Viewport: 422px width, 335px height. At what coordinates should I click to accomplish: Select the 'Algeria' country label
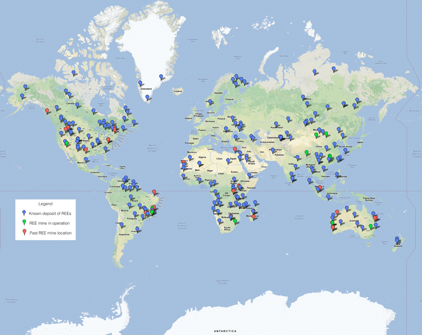coord(202,157)
